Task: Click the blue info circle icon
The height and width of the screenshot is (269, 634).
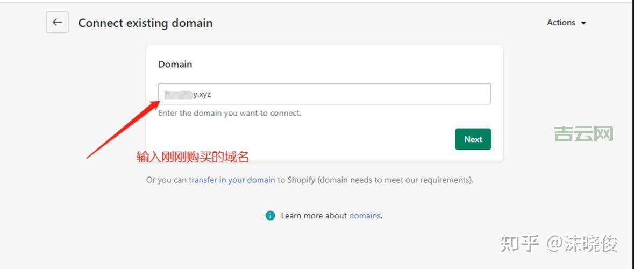Action: 270,216
